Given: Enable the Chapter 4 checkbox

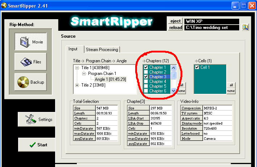Looking at the screenshot, I should pyautogui.click(x=146, y=82).
